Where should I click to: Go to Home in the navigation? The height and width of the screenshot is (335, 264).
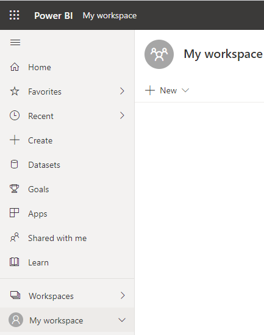coord(67,67)
